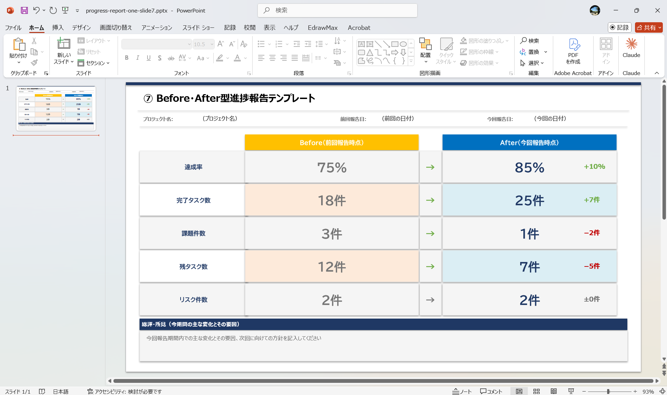The width and height of the screenshot is (667, 395).
Task: Click the Redo icon
Action: [x=53, y=10]
